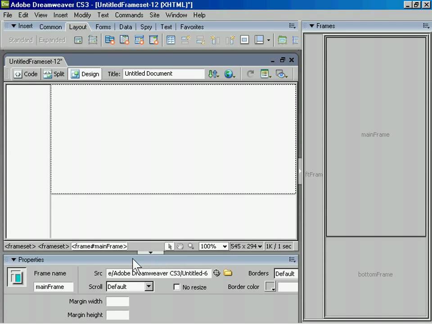Switch to the Spry insert tab
The image size is (432, 324).
[x=146, y=27]
